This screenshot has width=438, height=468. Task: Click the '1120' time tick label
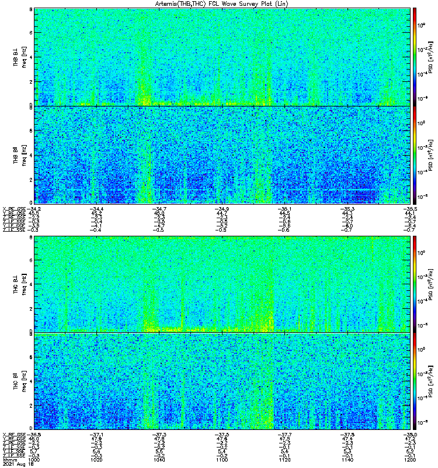284,460
